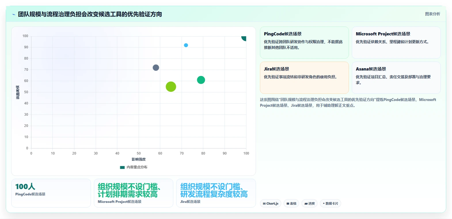Select the gray-blue bubble on the chart
Screen dimensions: 452x219
point(156,68)
